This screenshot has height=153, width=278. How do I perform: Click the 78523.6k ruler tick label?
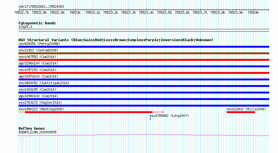point(182,13)
